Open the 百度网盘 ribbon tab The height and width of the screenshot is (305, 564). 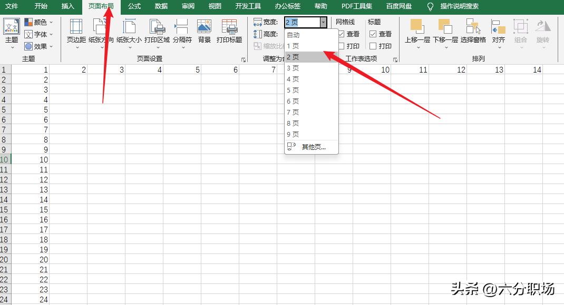[x=399, y=7]
